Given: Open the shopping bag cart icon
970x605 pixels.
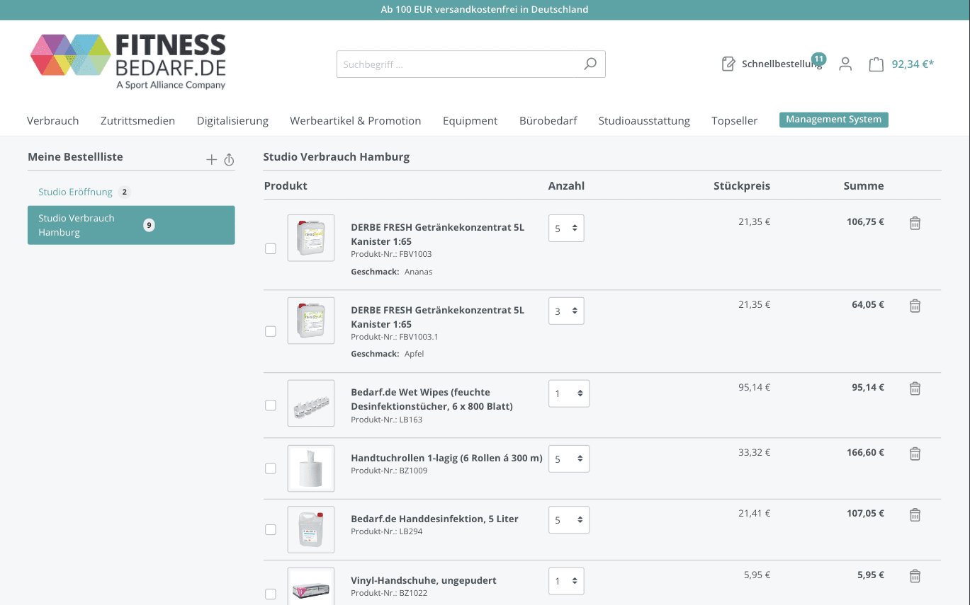Looking at the screenshot, I should click(876, 64).
